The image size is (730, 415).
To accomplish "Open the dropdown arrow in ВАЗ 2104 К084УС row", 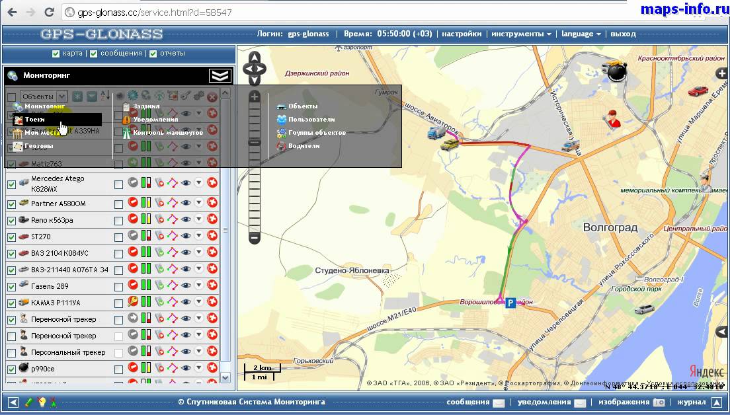I will click(199, 252).
